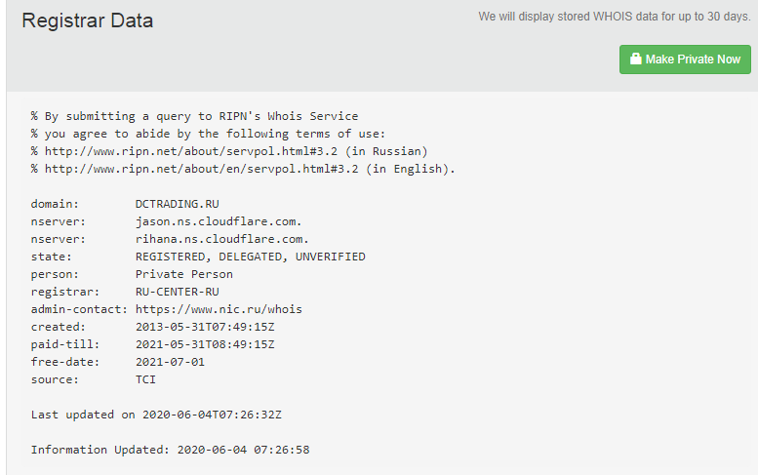Click the TCI source value
This screenshot has height=475, width=758.
[146, 379]
